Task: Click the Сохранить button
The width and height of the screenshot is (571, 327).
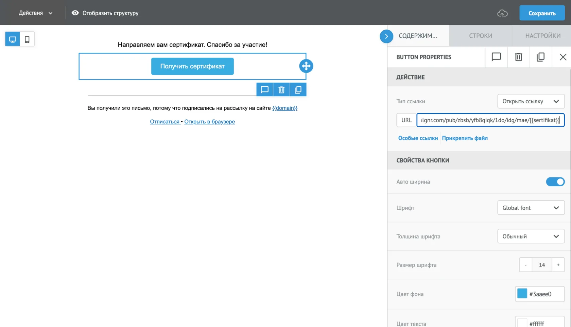Action: point(542,13)
